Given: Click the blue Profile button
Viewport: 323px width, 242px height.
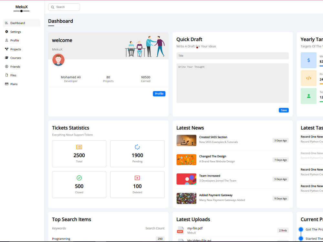Looking at the screenshot, I should point(159,94).
